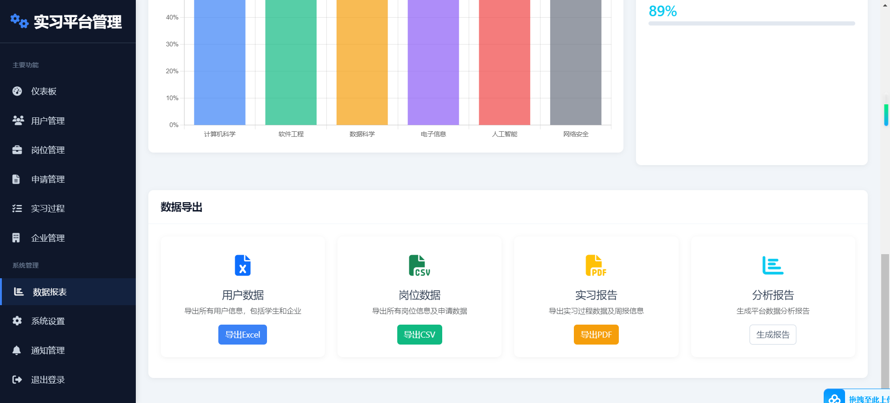Click the gears logo icon beside 实习平台管理

(19, 21)
